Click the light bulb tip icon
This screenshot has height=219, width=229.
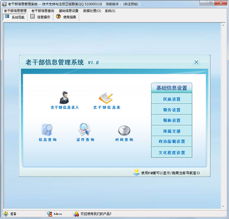pos(137,172)
